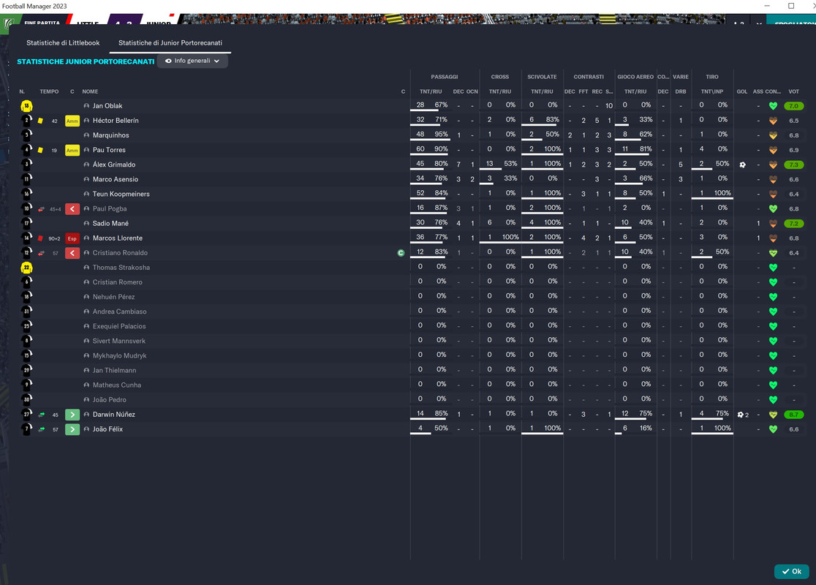Expand the Info generali view dropdown
The image size is (816, 585).
pyautogui.click(x=192, y=61)
